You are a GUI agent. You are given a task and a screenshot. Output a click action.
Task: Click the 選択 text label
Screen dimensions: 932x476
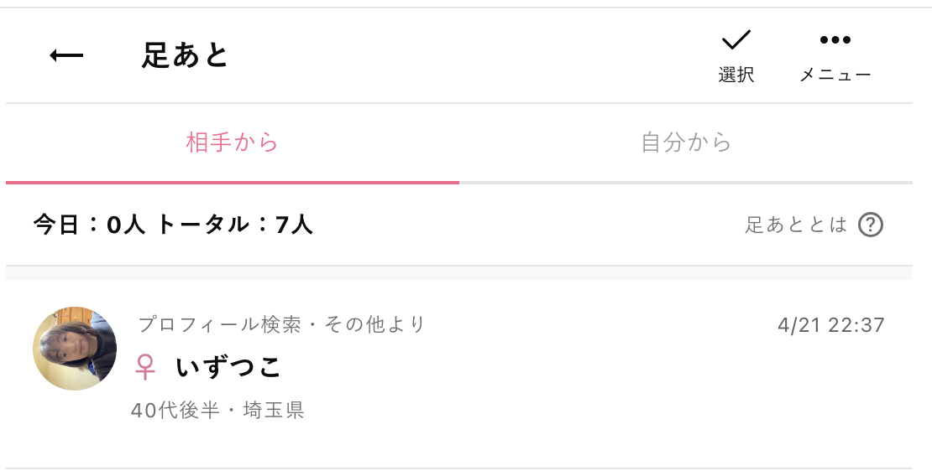point(736,75)
